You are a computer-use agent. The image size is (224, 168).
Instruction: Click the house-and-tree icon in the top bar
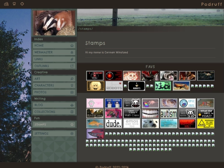6,4
